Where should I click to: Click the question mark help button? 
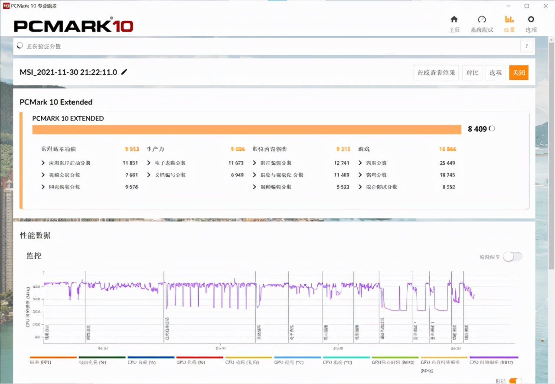527,46
